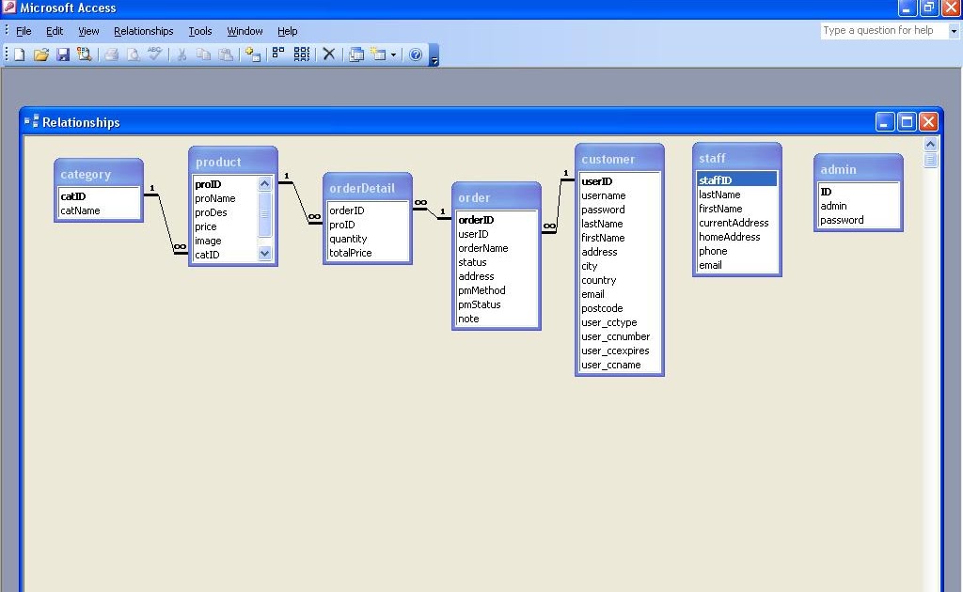Create a new blank database
Screen dimensions: 963x592
tap(17, 54)
